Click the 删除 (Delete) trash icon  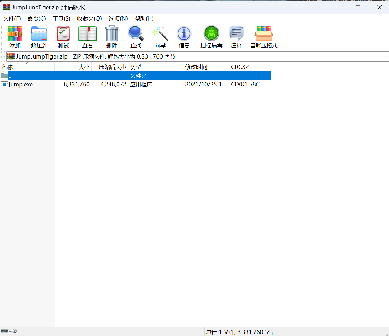112,33
